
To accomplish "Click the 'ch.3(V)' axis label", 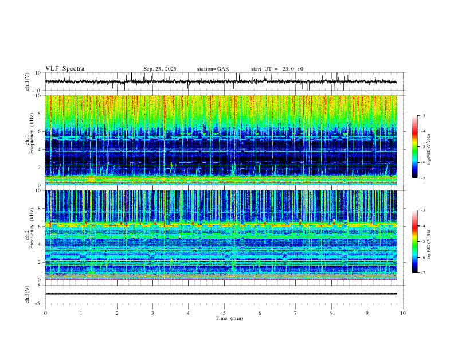I will click(x=28, y=294).
